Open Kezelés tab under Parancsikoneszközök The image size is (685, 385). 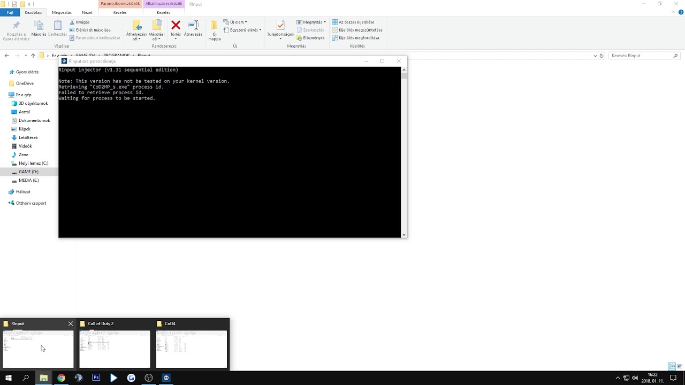(x=120, y=12)
